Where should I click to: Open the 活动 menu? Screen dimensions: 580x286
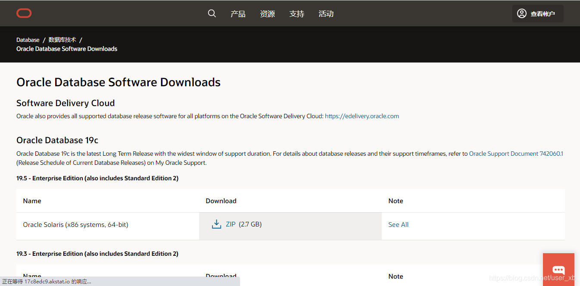[326, 14]
